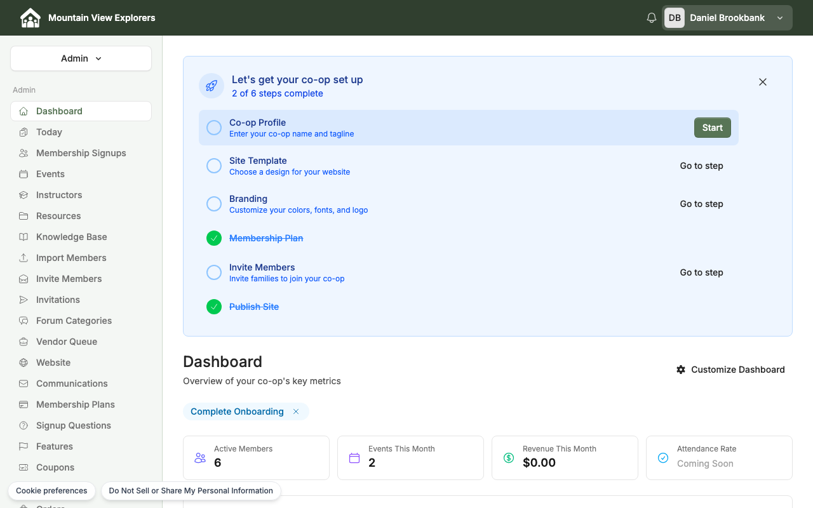
Task: Navigate to Forum Categories
Action: [81, 321]
